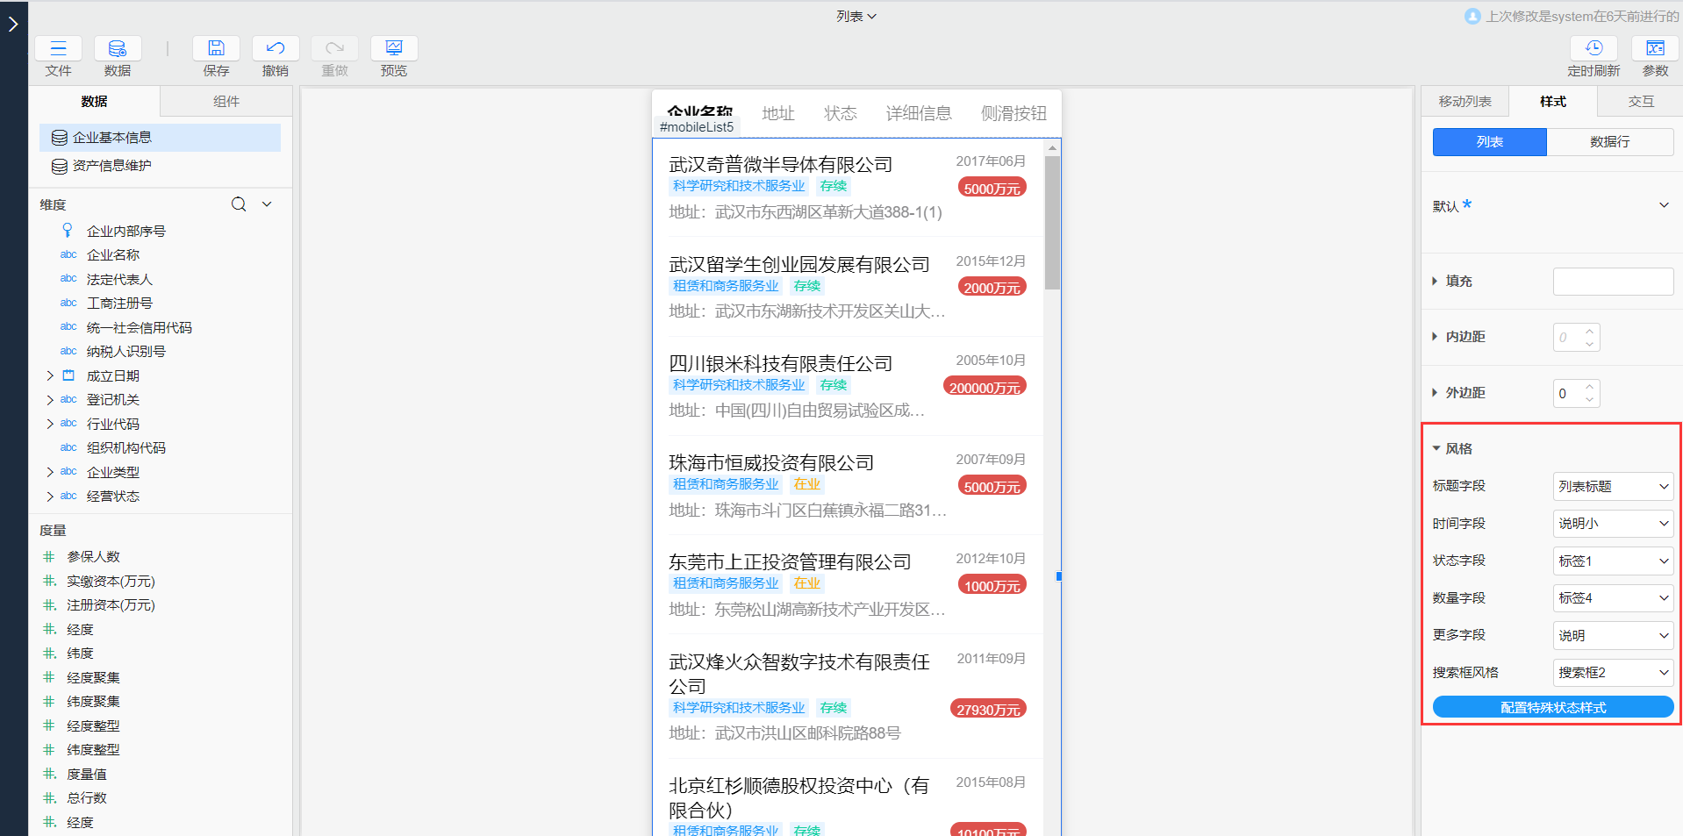Switch to the 交互 tab
1683x836 pixels.
pos(1640,101)
